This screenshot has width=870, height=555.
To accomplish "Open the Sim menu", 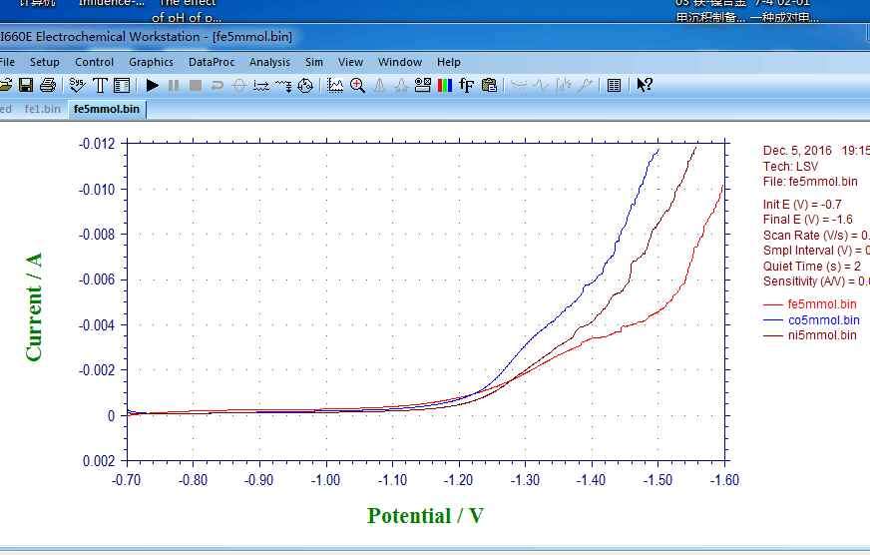I will point(314,62).
